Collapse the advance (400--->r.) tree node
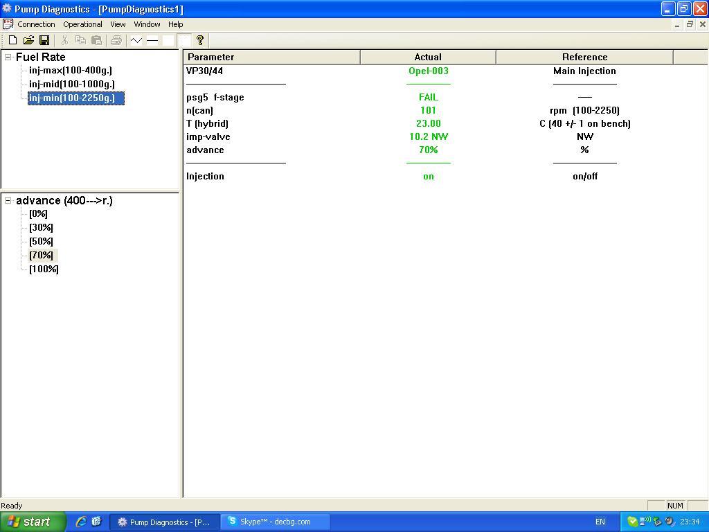709x532 pixels. coord(8,201)
